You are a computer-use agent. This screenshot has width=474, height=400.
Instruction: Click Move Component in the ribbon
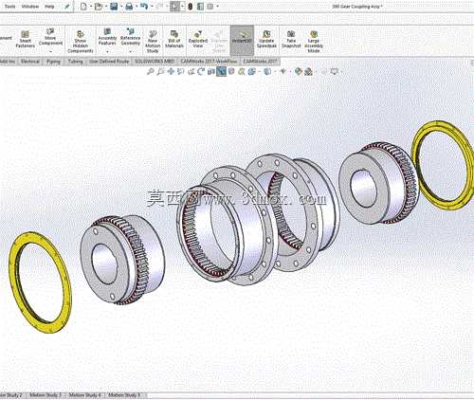click(50, 36)
